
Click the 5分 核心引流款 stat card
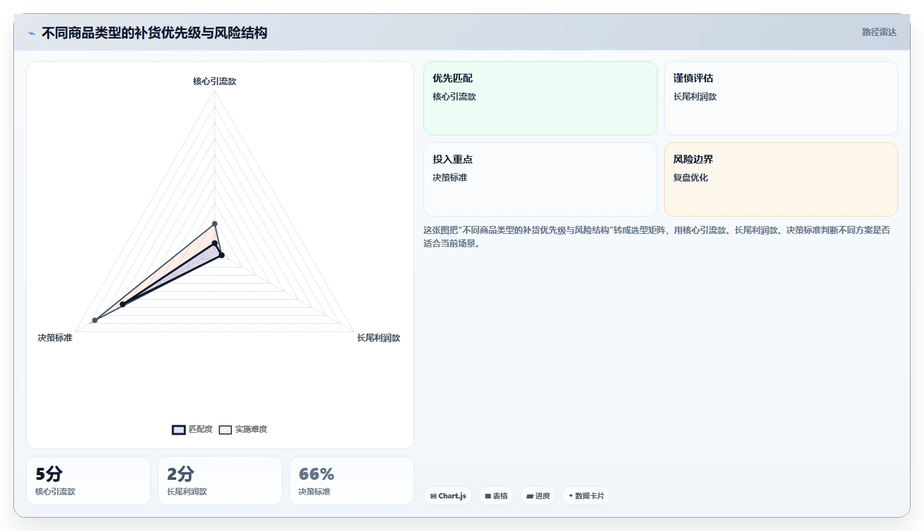(88, 480)
